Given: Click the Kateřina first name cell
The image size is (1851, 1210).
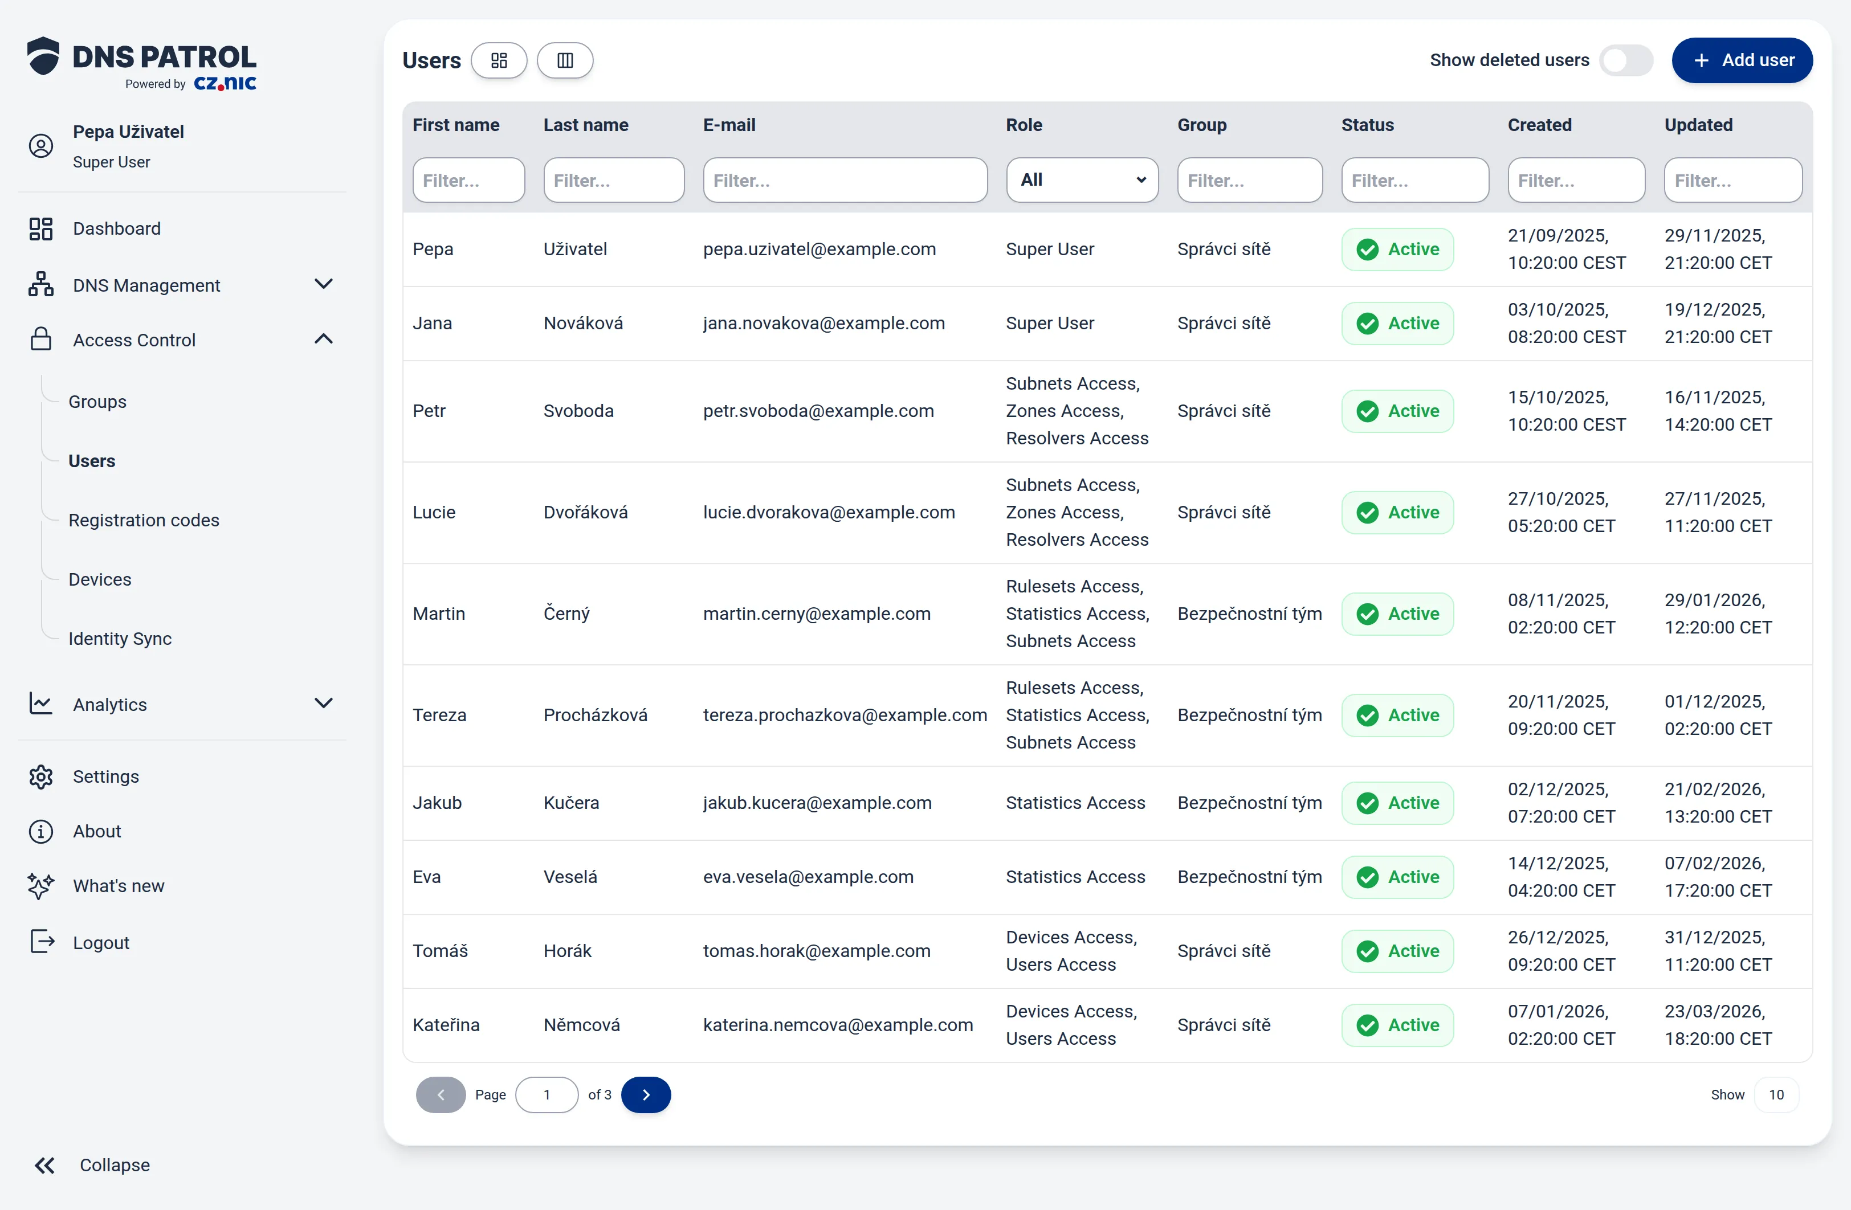Looking at the screenshot, I should click(x=446, y=1025).
